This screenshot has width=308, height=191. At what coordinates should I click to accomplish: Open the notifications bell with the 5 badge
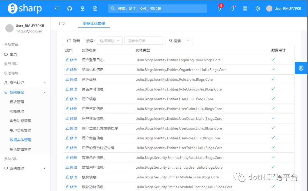click(219, 9)
